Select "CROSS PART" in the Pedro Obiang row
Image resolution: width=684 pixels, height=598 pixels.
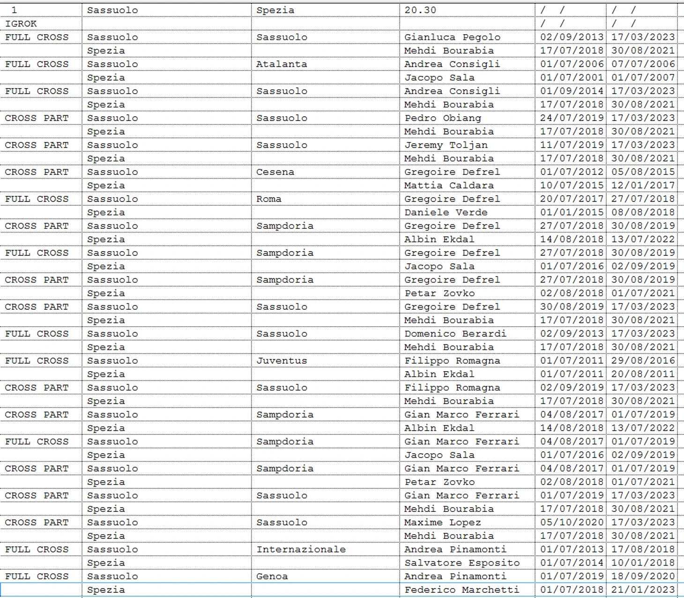pyautogui.click(x=37, y=118)
